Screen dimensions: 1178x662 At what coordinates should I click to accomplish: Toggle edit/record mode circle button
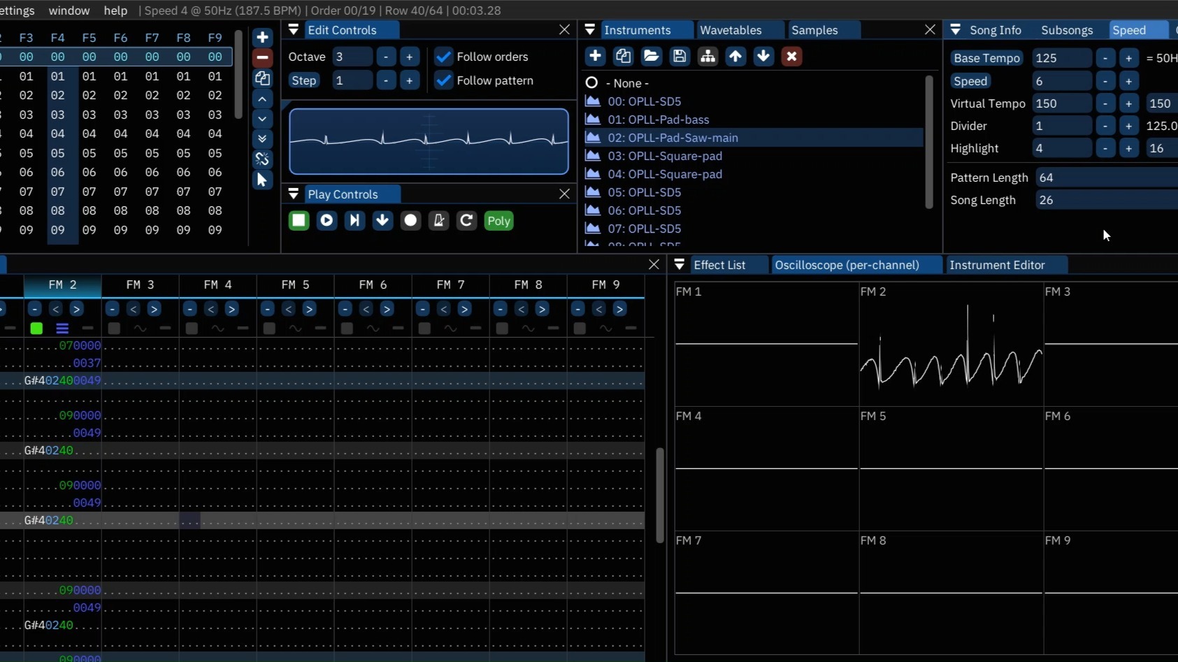[x=410, y=221]
